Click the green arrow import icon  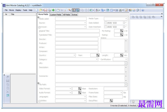pyautogui.click(x=53, y=10)
